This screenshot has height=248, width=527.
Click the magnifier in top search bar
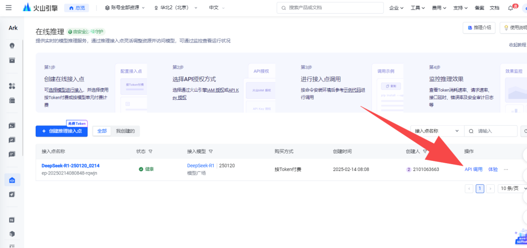[x=284, y=8]
